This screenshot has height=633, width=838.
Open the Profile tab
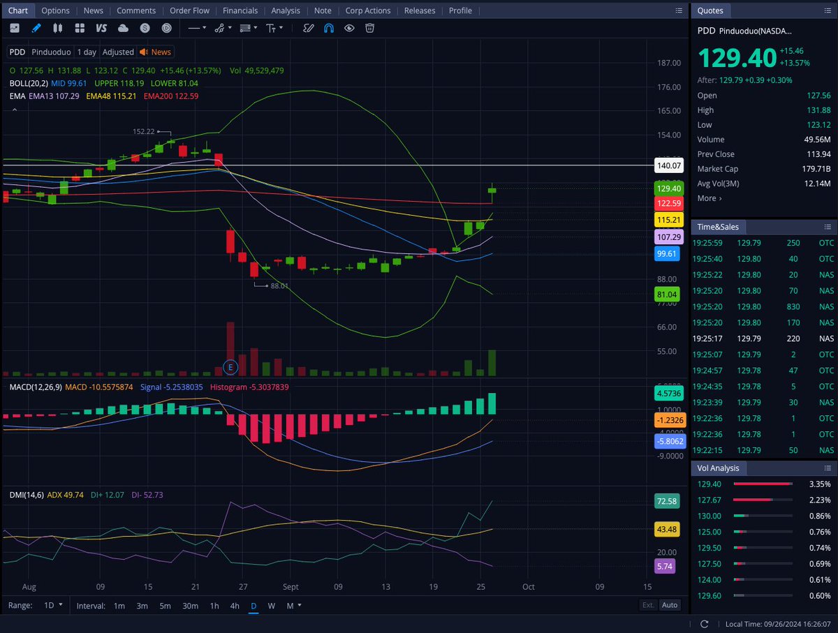[x=460, y=10]
